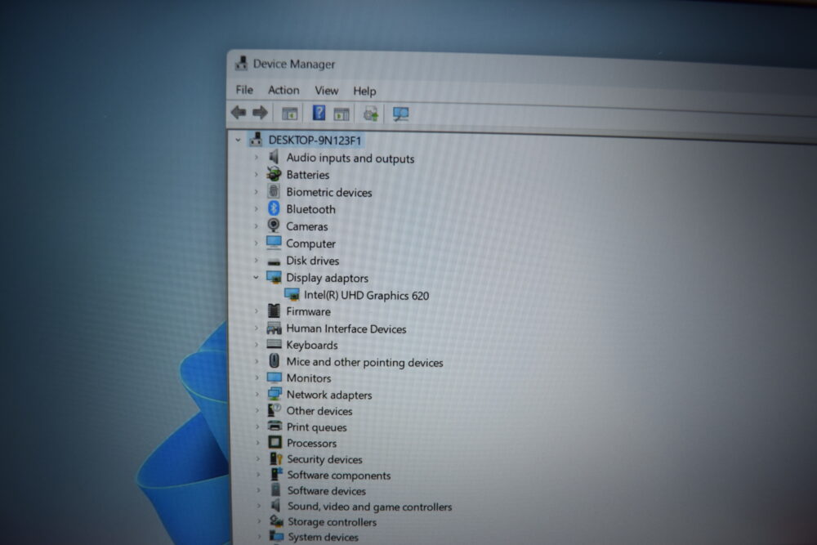Select 'Print queues' label
817x545 pixels.
coord(317,427)
